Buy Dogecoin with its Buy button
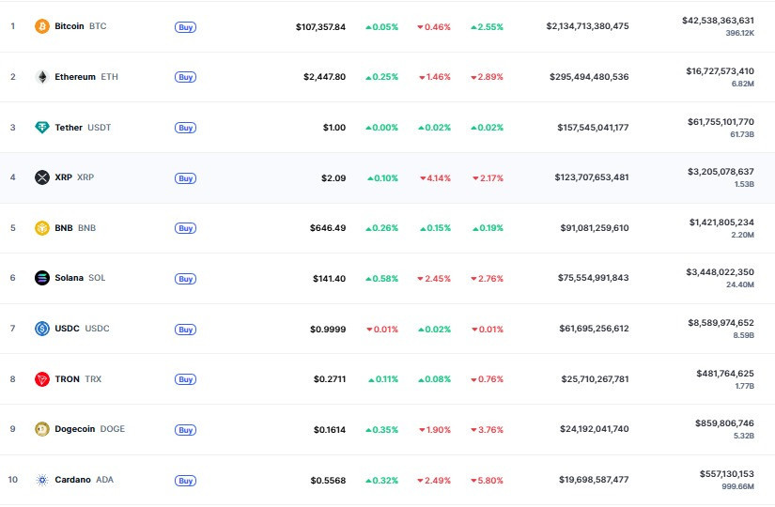This screenshot has width=775, height=507. pos(185,430)
